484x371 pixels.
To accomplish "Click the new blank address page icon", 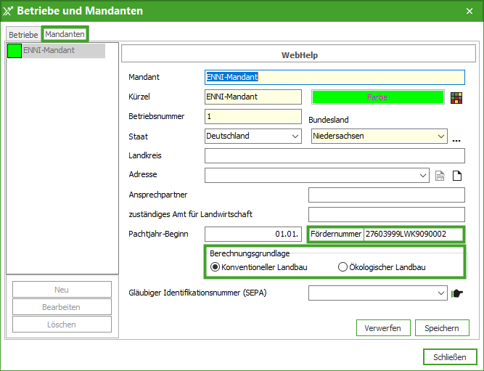I will coord(457,175).
